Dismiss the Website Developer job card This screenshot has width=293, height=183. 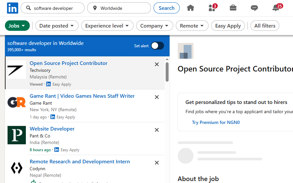click(157, 130)
